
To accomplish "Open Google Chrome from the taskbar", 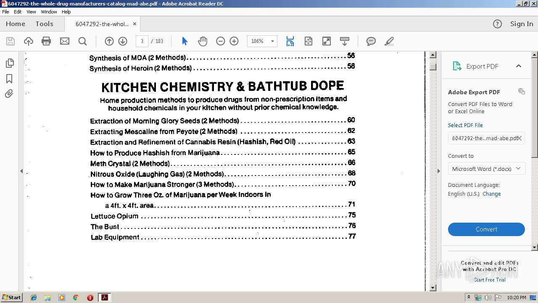I will (76, 298).
